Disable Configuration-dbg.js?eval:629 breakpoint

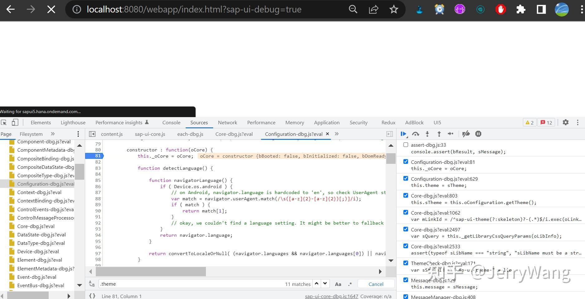(x=406, y=178)
